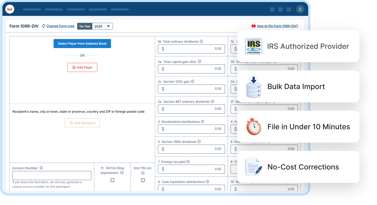Click Select Payer from Address Book
This screenshot has height=205, width=377.
coord(82,44)
